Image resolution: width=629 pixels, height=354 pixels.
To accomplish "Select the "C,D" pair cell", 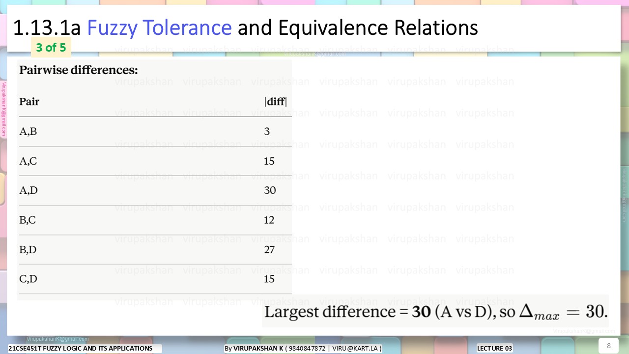I will 29,279.
